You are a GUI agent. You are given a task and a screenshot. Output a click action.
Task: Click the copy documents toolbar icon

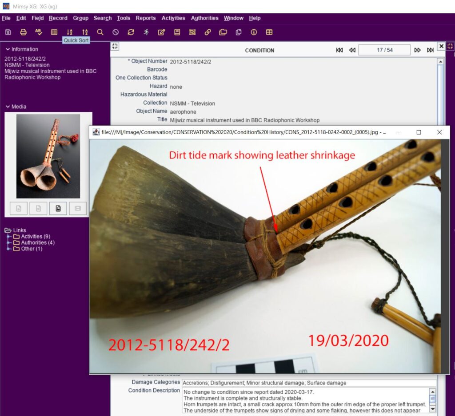pos(239,32)
